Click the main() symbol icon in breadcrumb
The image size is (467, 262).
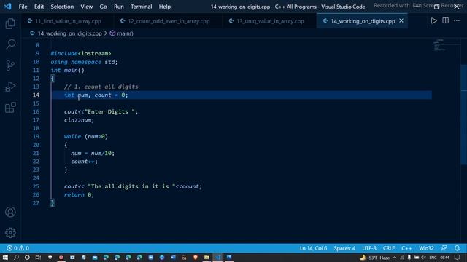pos(112,33)
